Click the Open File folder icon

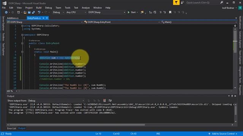(25, 12)
